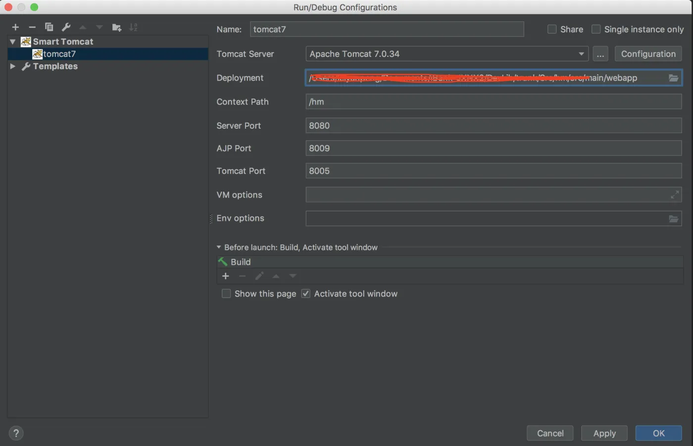Edit the selected before-launch task
The image size is (693, 446).
point(259,276)
